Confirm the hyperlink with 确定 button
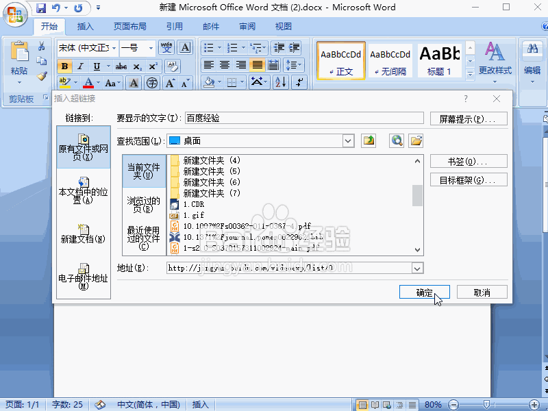The height and width of the screenshot is (411, 548). [424, 292]
